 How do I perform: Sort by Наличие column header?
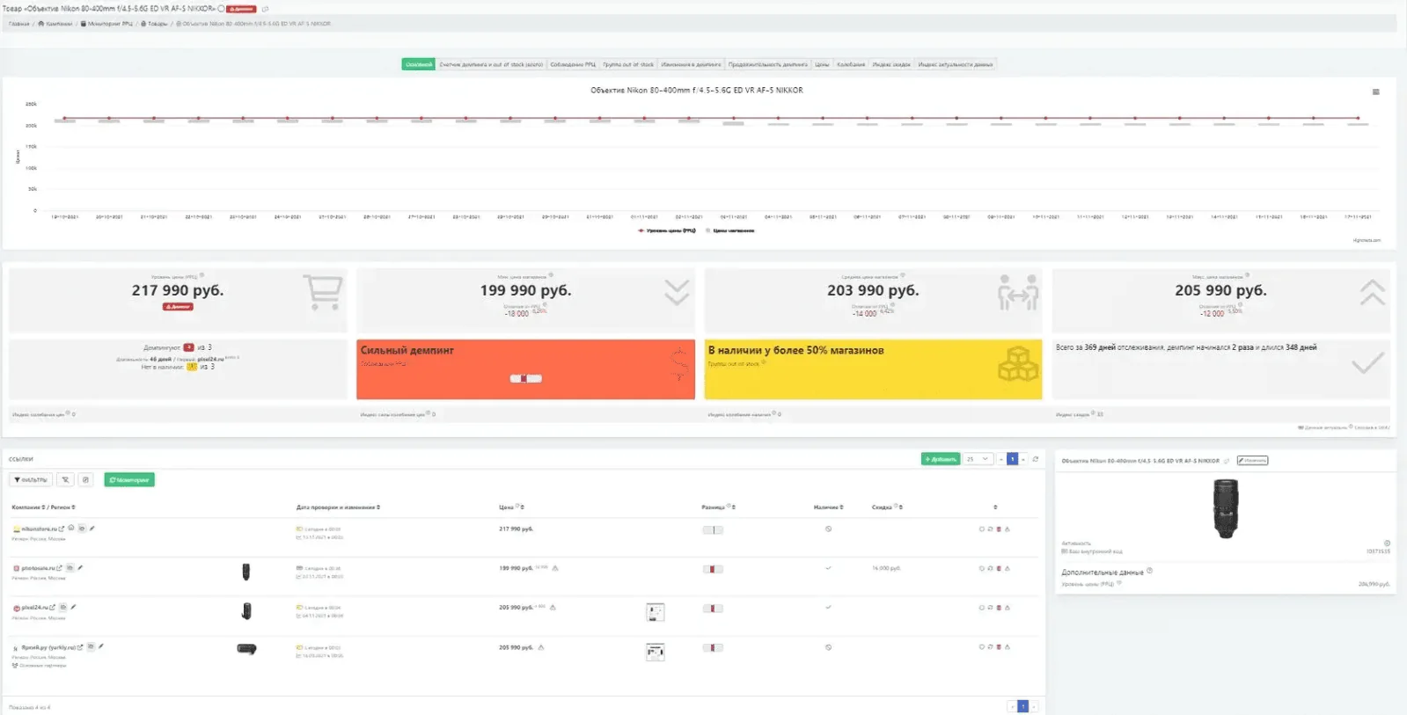click(828, 507)
